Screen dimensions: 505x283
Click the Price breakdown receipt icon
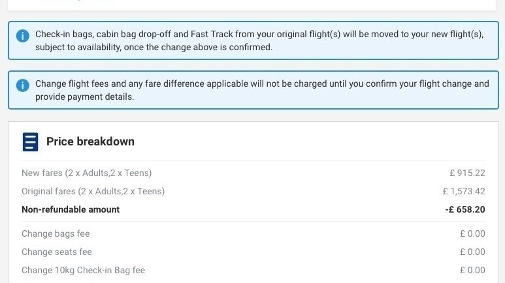click(x=30, y=141)
